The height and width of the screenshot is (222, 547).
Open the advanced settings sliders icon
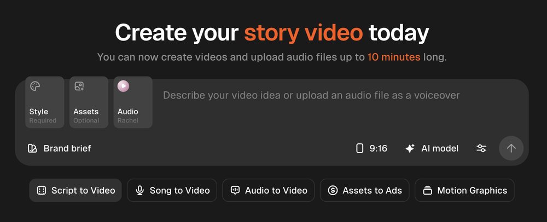(481, 149)
